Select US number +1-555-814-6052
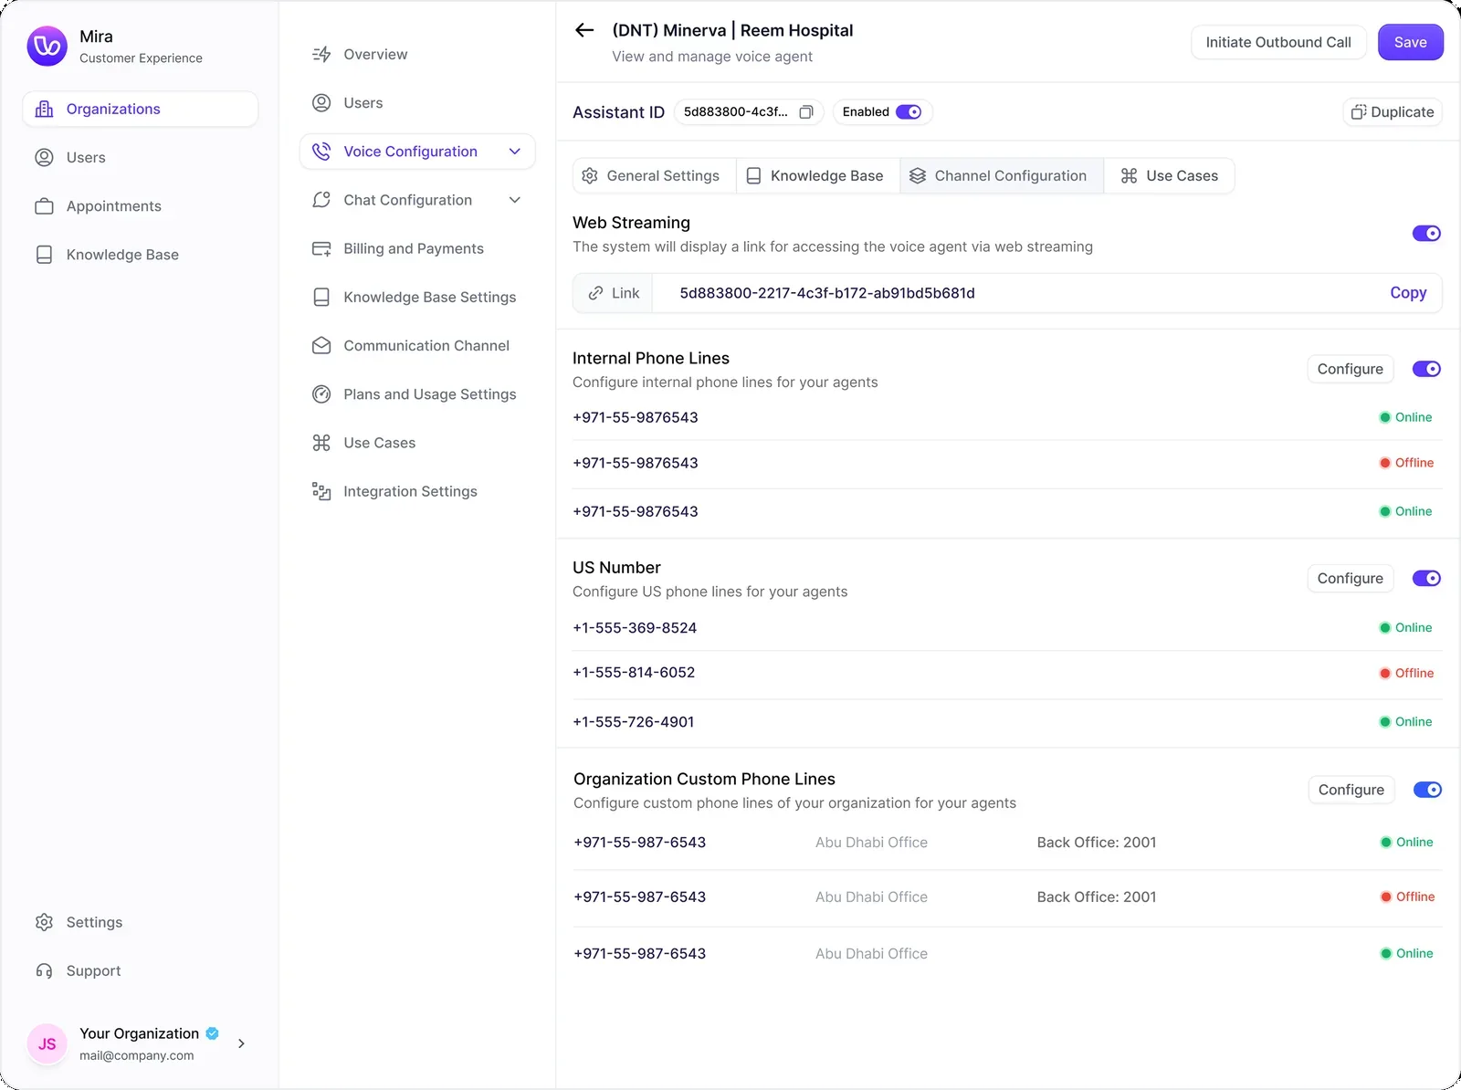Screen dimensions: 1461x1090 pos(634,673)
